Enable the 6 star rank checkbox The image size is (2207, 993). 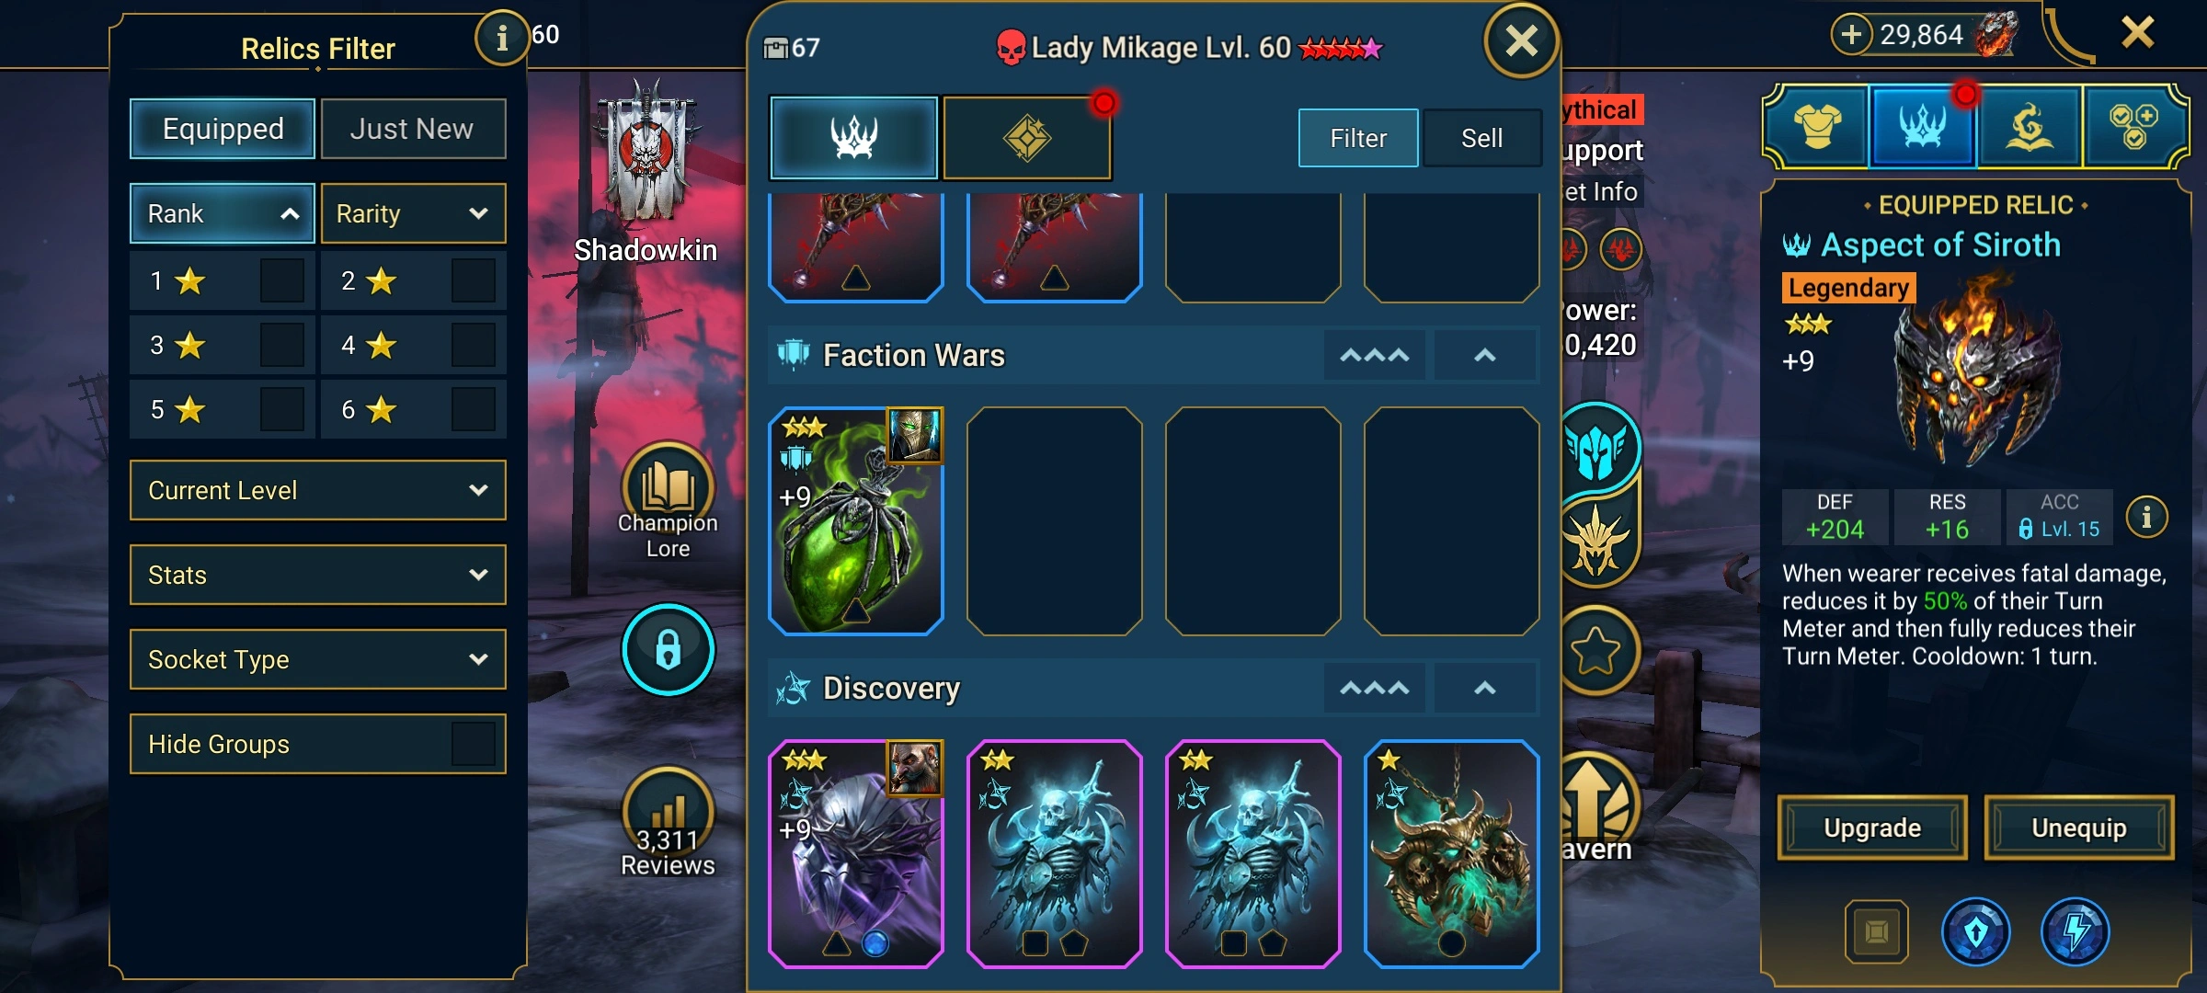click(x=473, y=410)
